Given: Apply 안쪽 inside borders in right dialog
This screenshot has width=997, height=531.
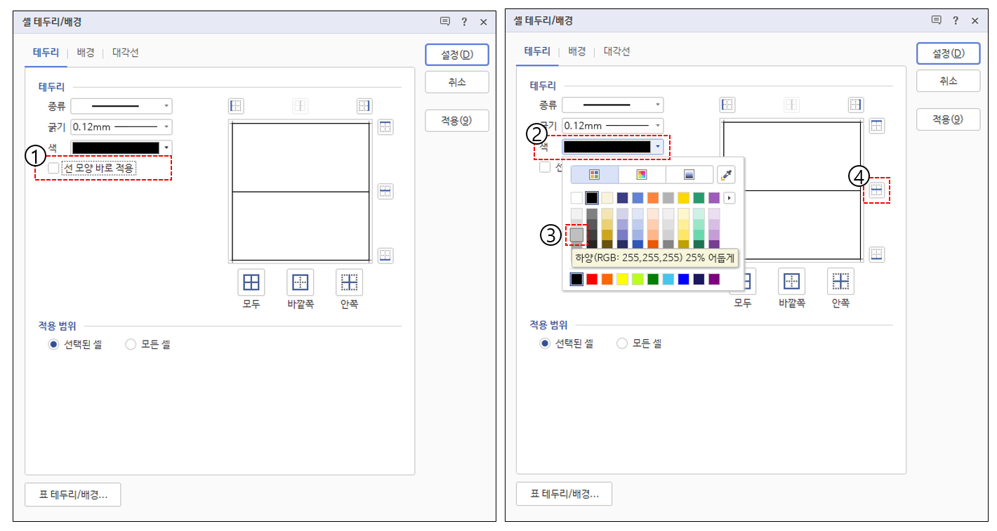Looking at the screenshot, I should tap(840, 281).
